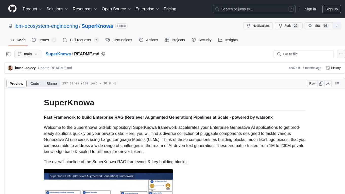Open the Update README.md commit message

click(x=55, y=68)
